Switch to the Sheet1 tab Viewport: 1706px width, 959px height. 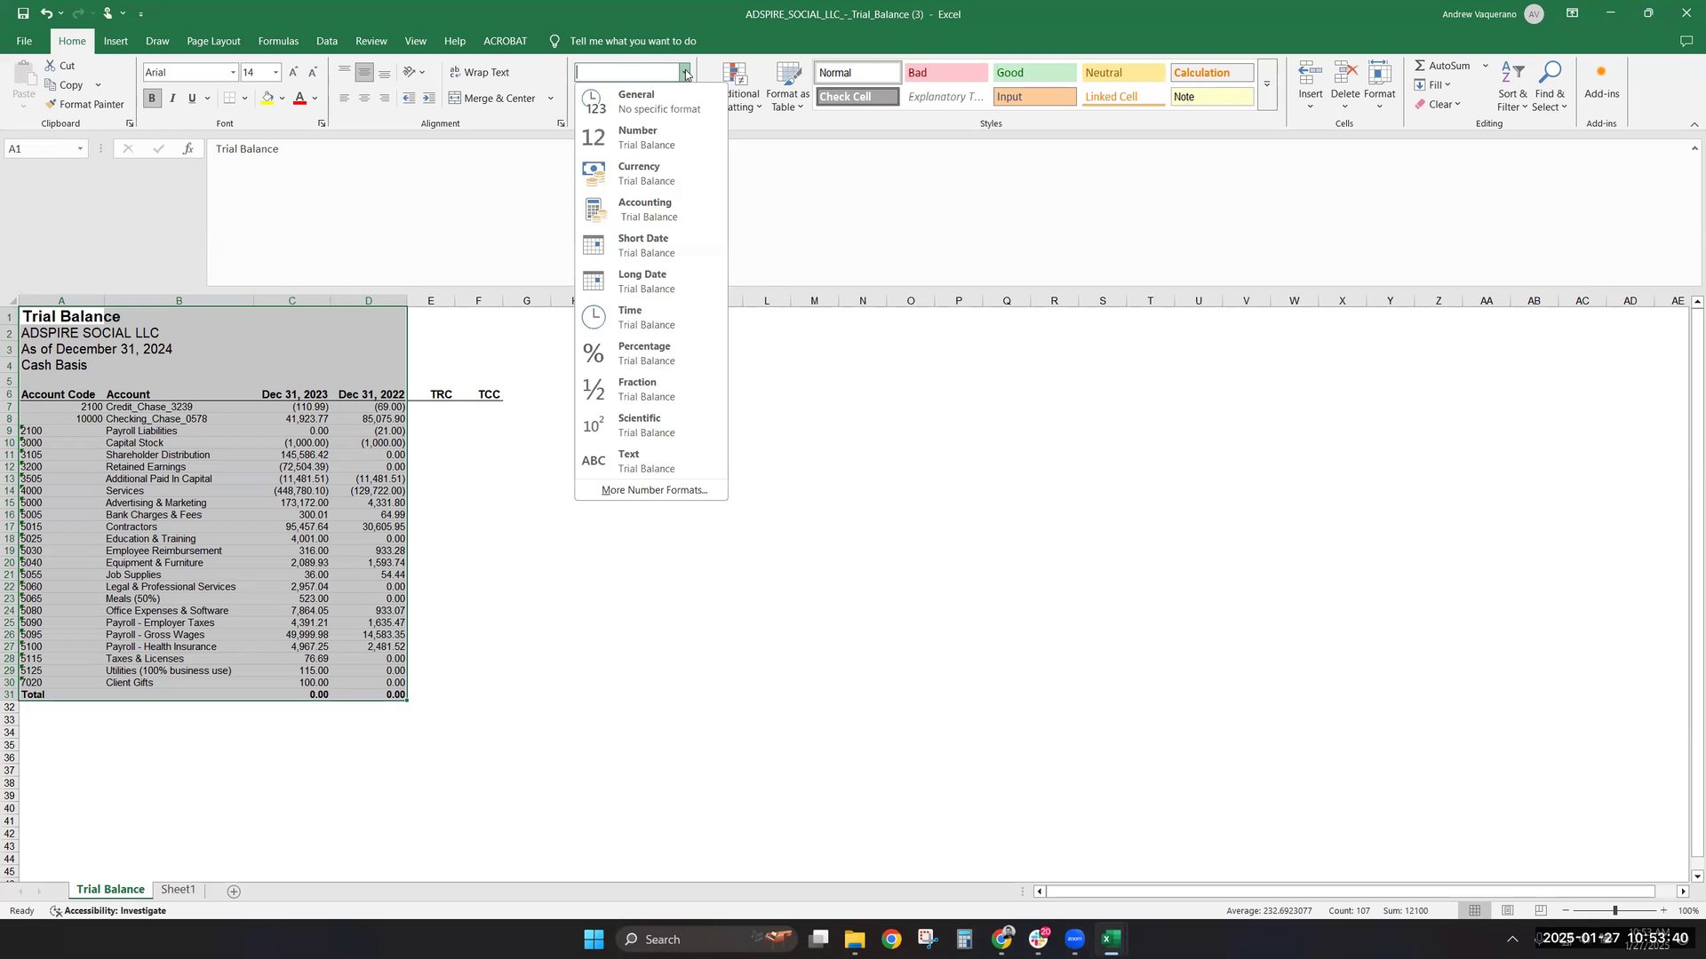point(178,889)
